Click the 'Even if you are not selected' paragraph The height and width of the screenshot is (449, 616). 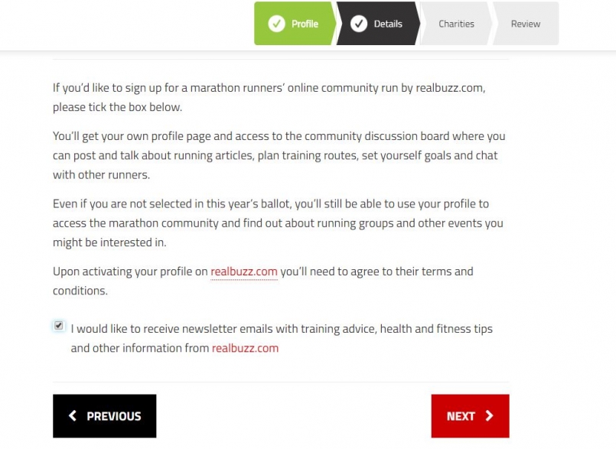[x=278, y=223]
